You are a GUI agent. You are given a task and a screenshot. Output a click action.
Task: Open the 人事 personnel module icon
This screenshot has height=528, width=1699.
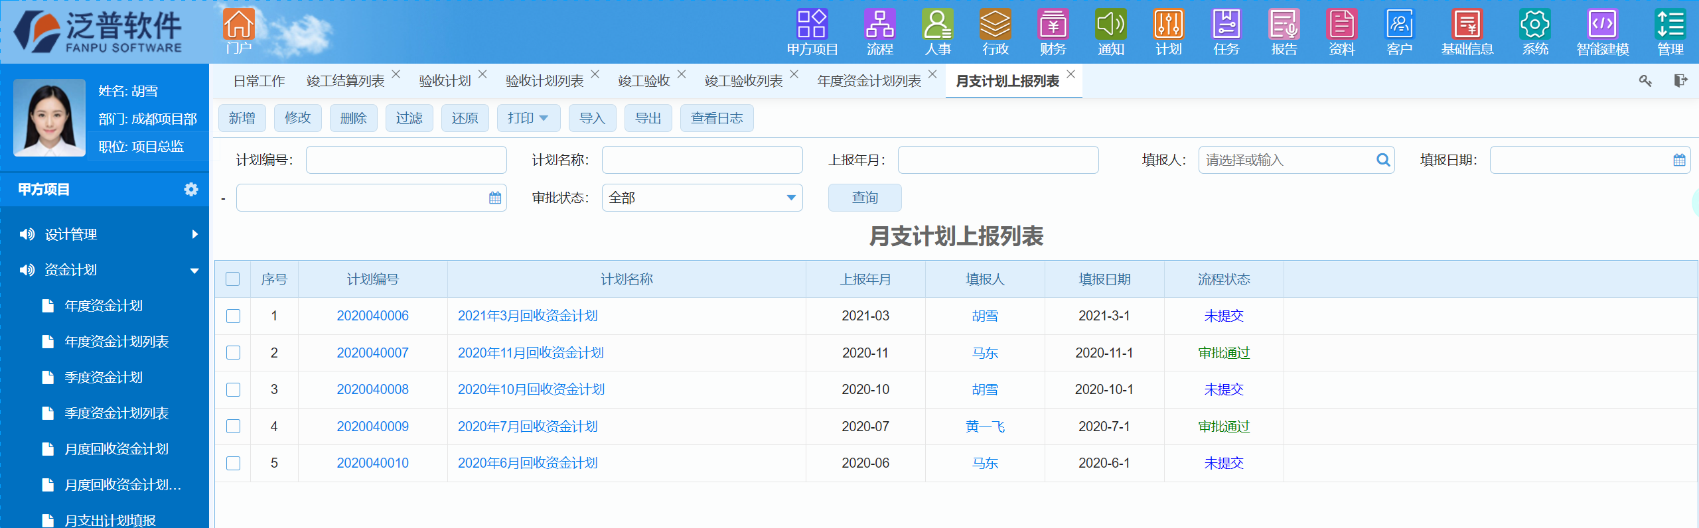[x=937, y=25]
